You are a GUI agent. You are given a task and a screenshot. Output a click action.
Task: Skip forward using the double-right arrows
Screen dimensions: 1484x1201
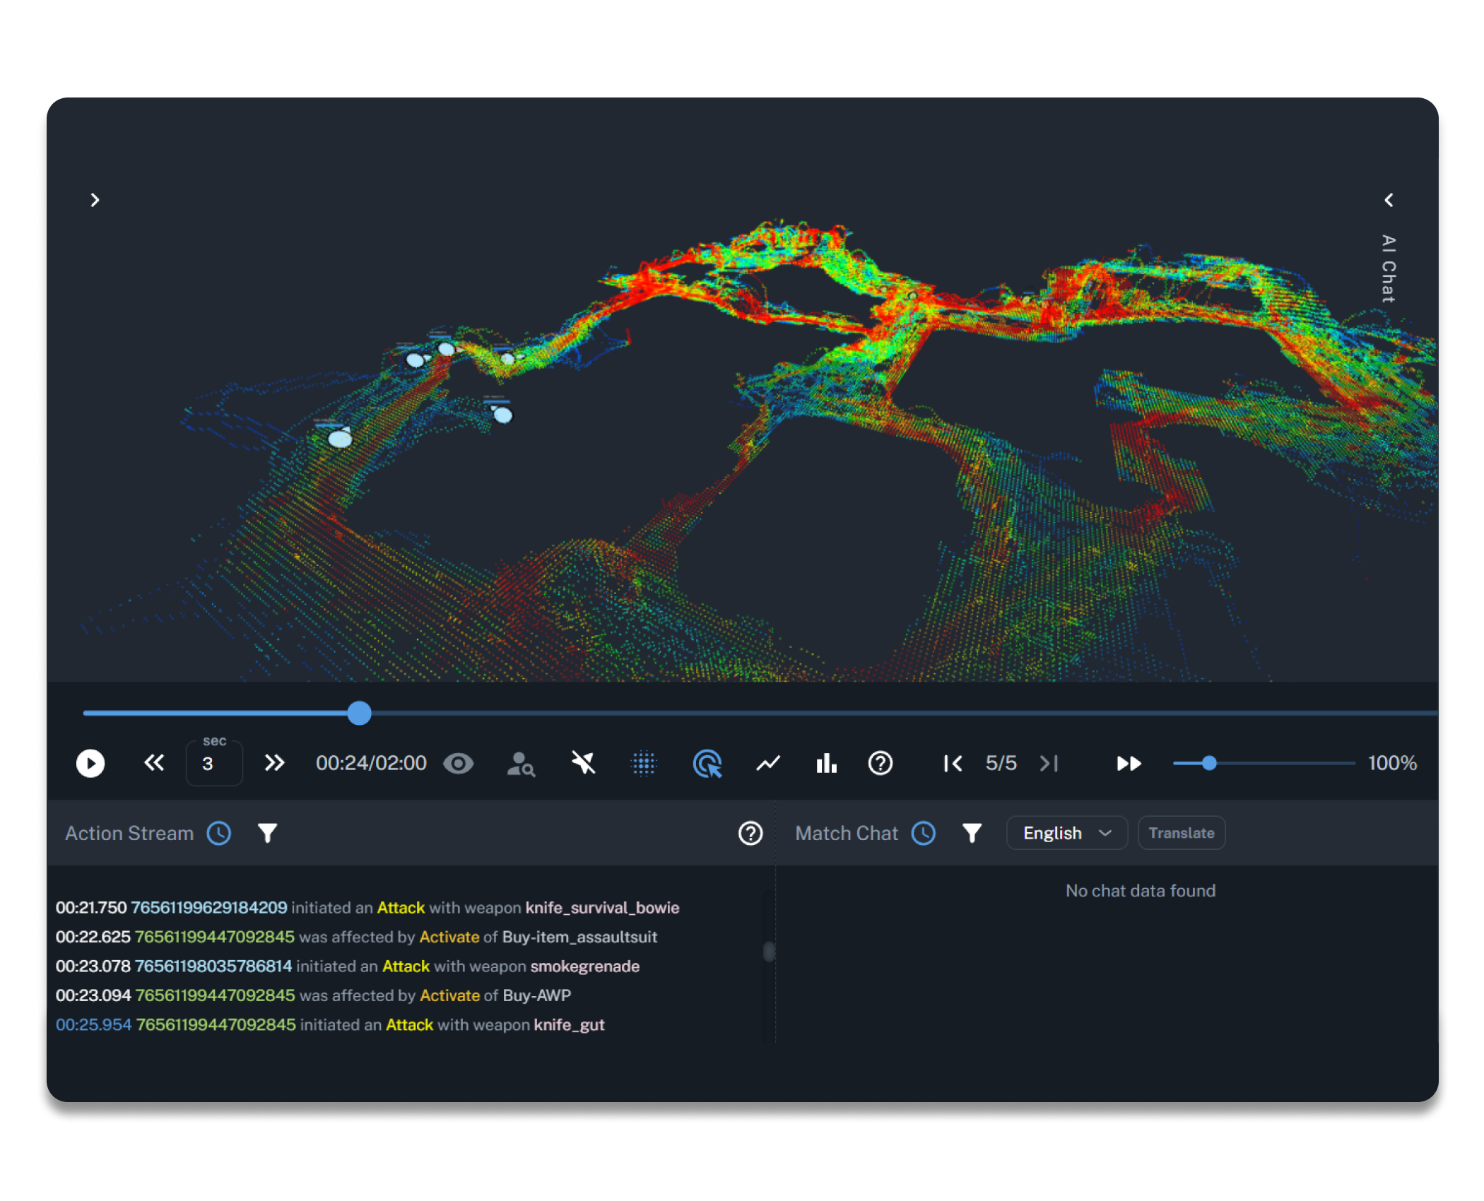[274, 763]
